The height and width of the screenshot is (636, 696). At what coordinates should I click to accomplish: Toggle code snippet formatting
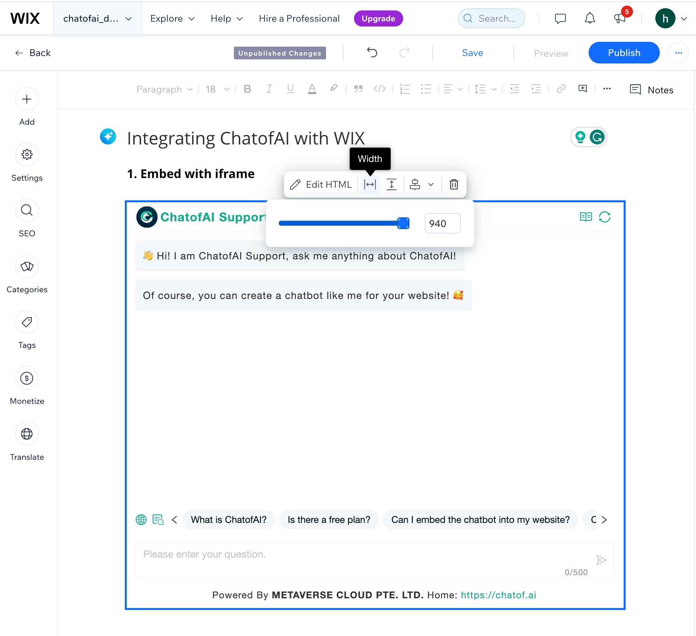[380, 88]
